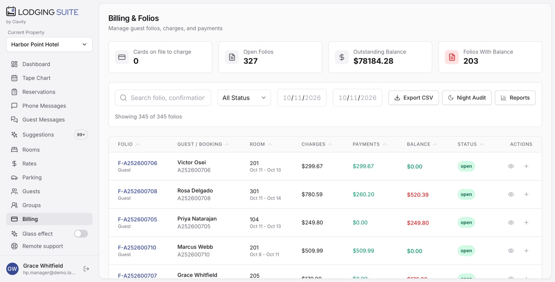Click the Parking car icon
555x282 pixels.
(x=14, y=177)
